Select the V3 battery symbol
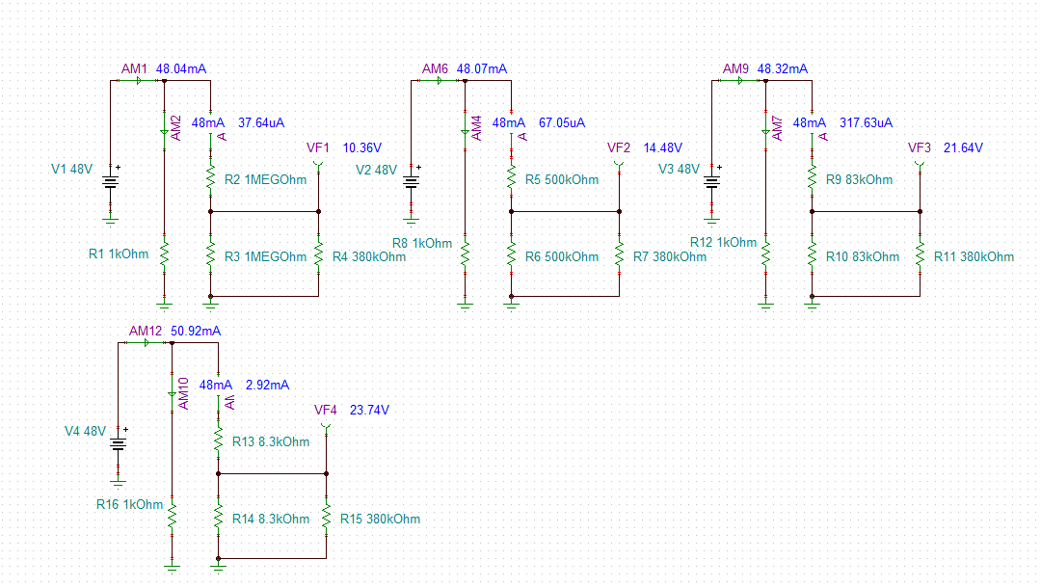Viewport: 1041px width, 587px height. pyautogui.click(x=711, y=181)
